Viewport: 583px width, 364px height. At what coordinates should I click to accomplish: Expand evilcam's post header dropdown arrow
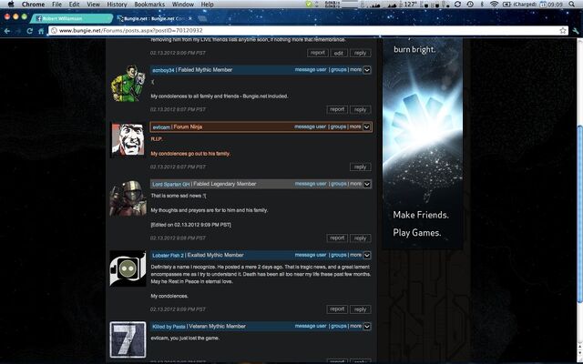coord(366,127)
